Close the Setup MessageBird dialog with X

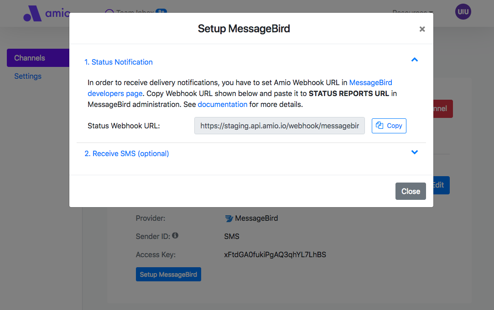tap(422, 29)
